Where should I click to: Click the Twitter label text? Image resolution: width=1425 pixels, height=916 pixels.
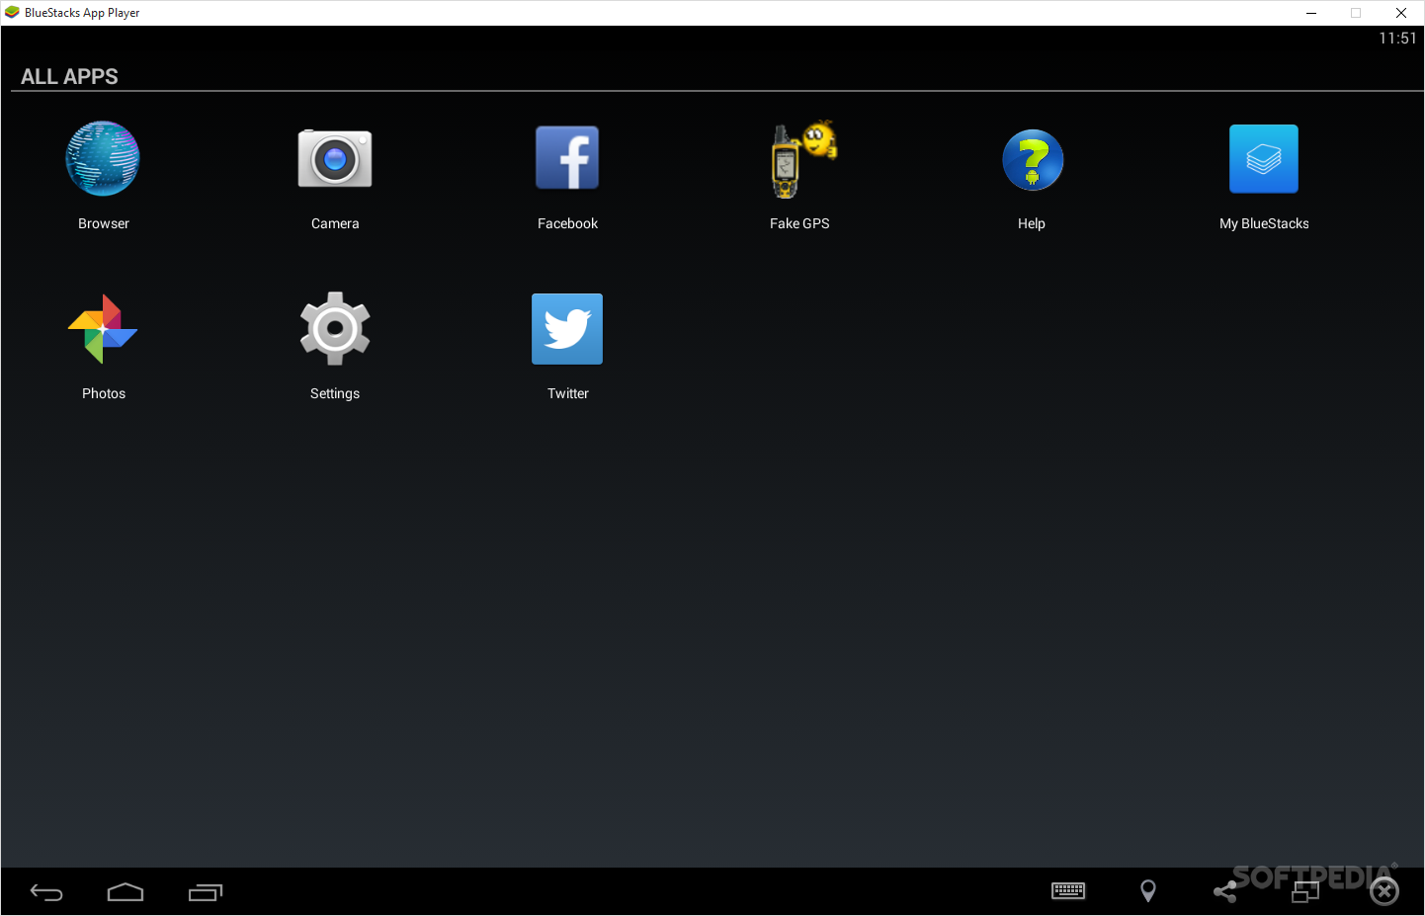pyautogui.click(x=568, y=394)
